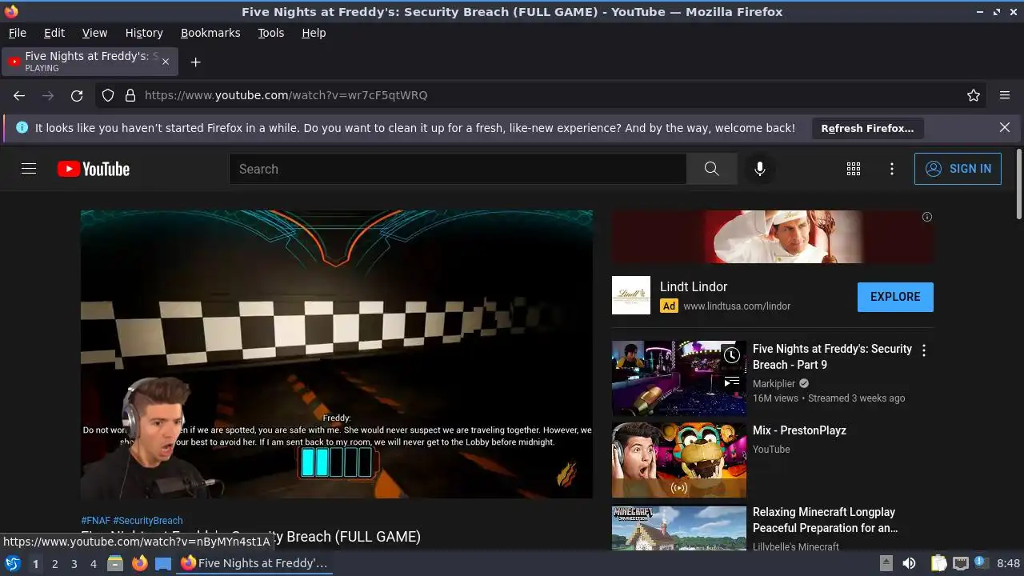Image resolution: width=1024 pixels, height=576 pixels.
Task: Click the taskbar clock 8:48
Action: (1009, 563)
